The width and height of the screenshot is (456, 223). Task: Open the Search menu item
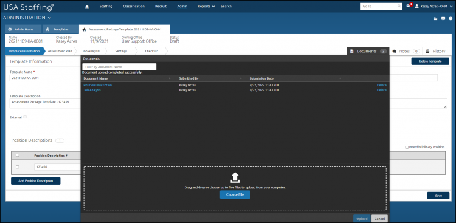click(226, 7)
